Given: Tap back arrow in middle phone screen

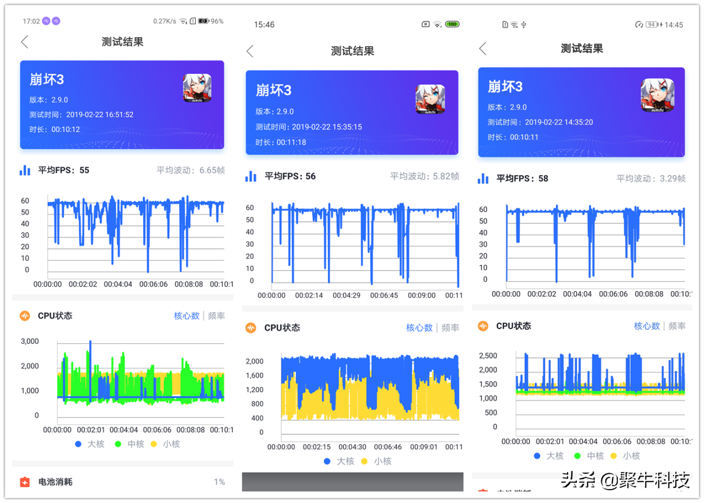Looking at the screenshot, I should (250, 51).
